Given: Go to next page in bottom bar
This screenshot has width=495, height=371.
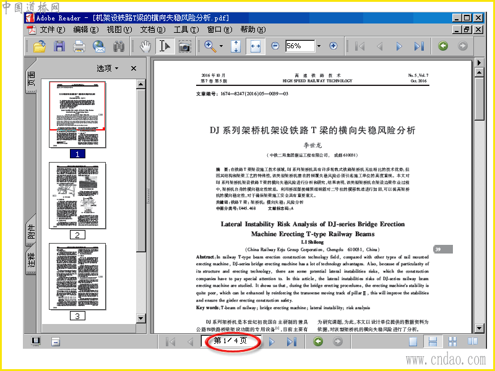Looking at the screenshot, I should click(272, 342).
